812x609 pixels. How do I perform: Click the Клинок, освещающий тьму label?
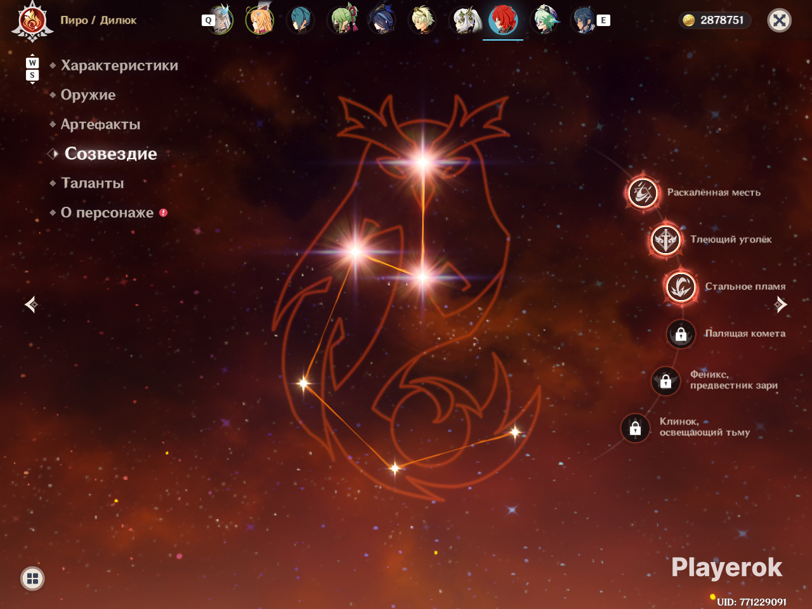pyautogui.click(x=705, y=427)
